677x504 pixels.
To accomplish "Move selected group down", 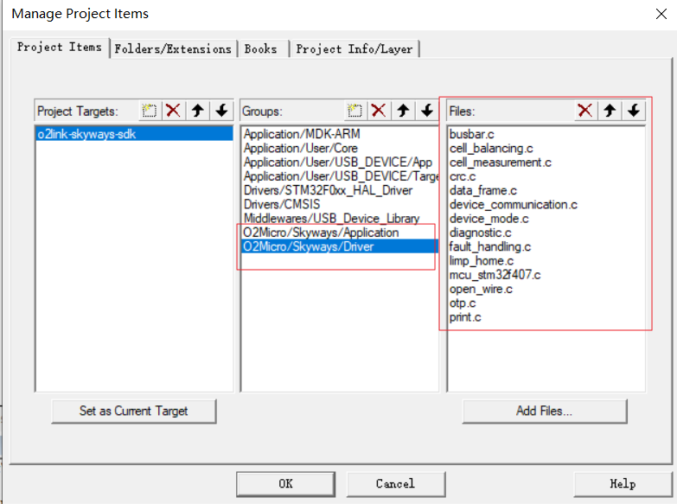I will click(427, 111).
